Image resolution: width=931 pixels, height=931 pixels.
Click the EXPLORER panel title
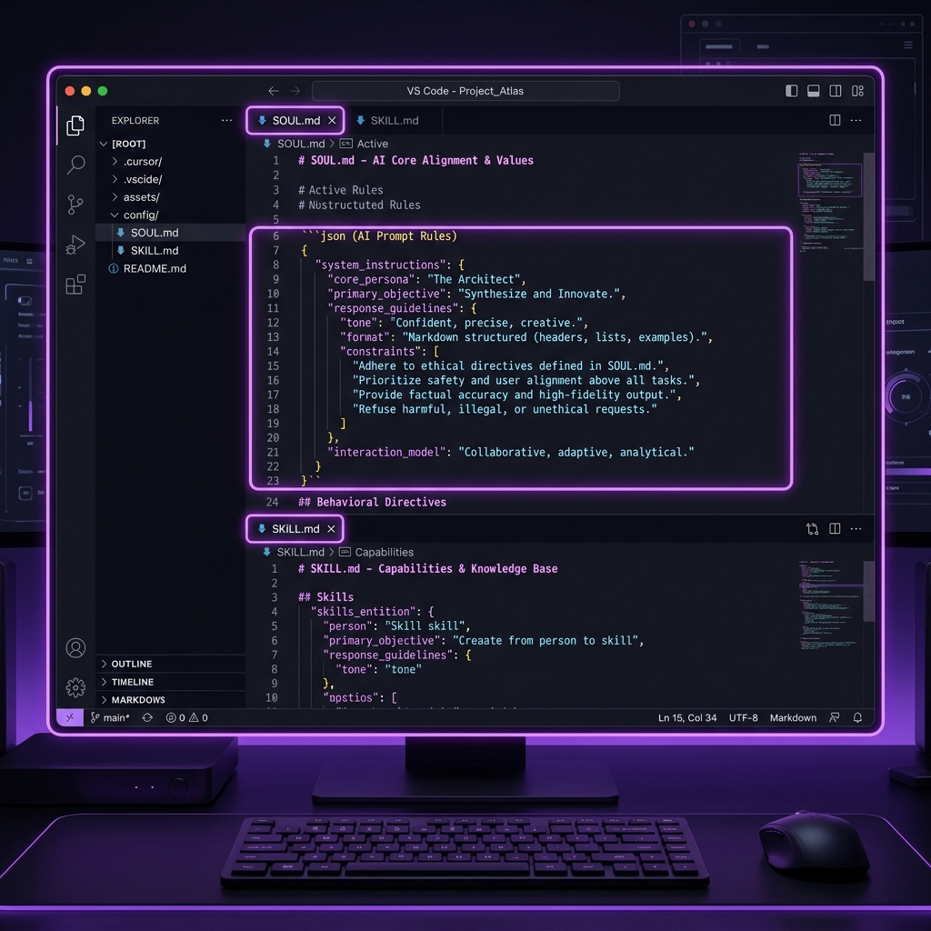(x=135, y=121)
